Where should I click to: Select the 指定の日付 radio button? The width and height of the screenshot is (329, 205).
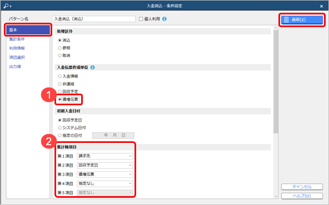click(59, 135)
